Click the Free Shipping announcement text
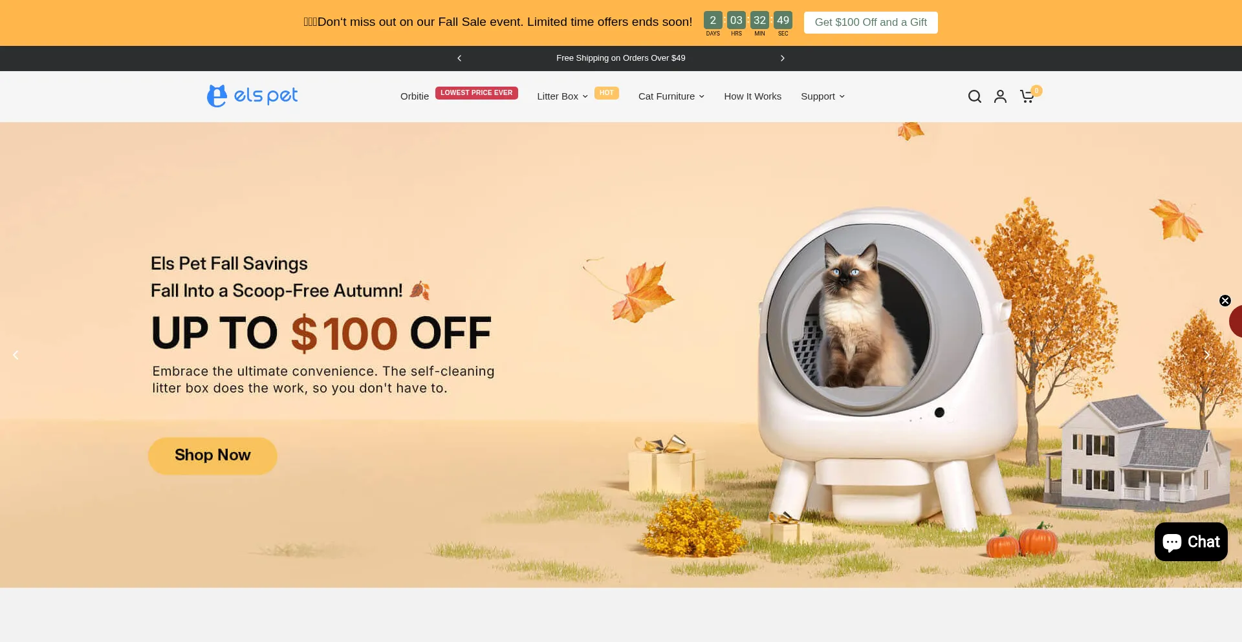Viewport: 1242px width, 642px height. coord(621,58)
